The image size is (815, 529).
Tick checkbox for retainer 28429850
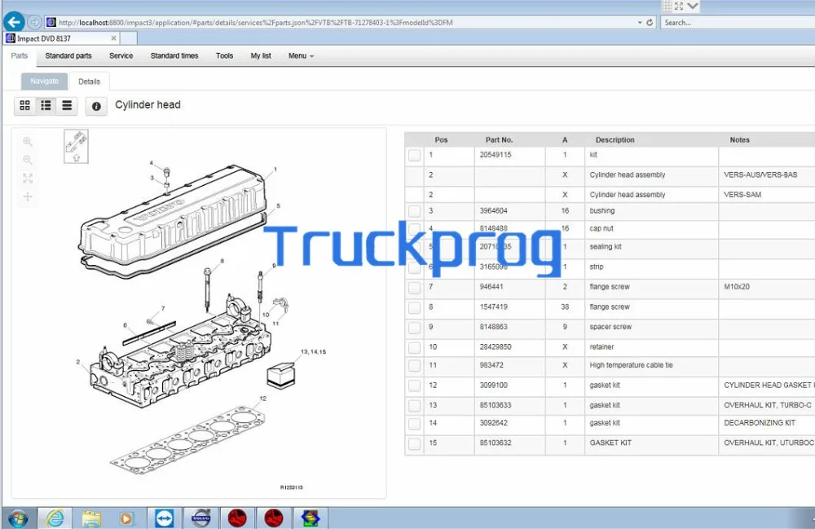point(414,347)
